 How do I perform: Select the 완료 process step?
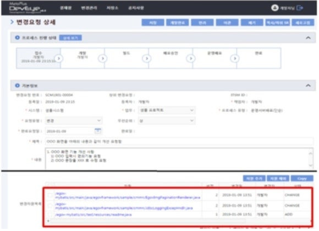point(258,58)
